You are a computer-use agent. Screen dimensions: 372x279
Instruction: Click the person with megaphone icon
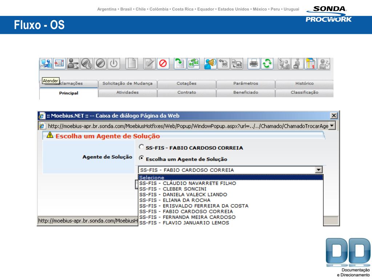click(x=210, y=64)
